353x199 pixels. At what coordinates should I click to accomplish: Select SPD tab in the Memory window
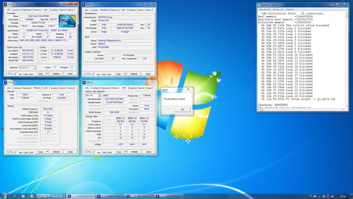coord(46,88)
